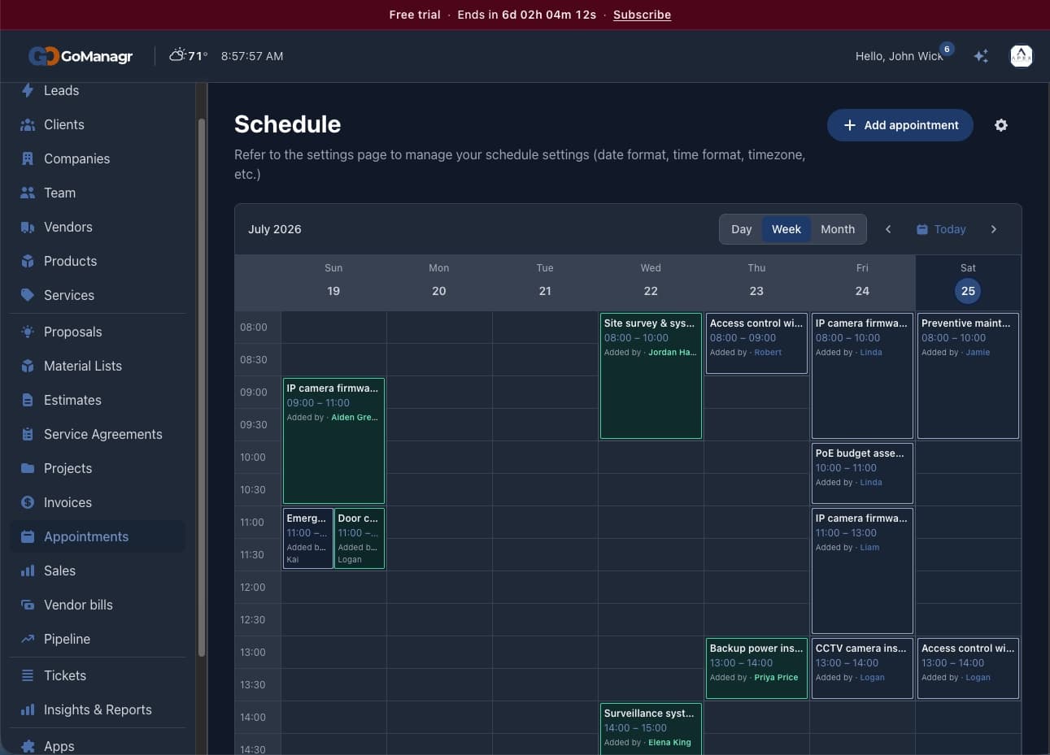Click the Estimates document icon
1050x755 pixels.
[x=28, y=400]
